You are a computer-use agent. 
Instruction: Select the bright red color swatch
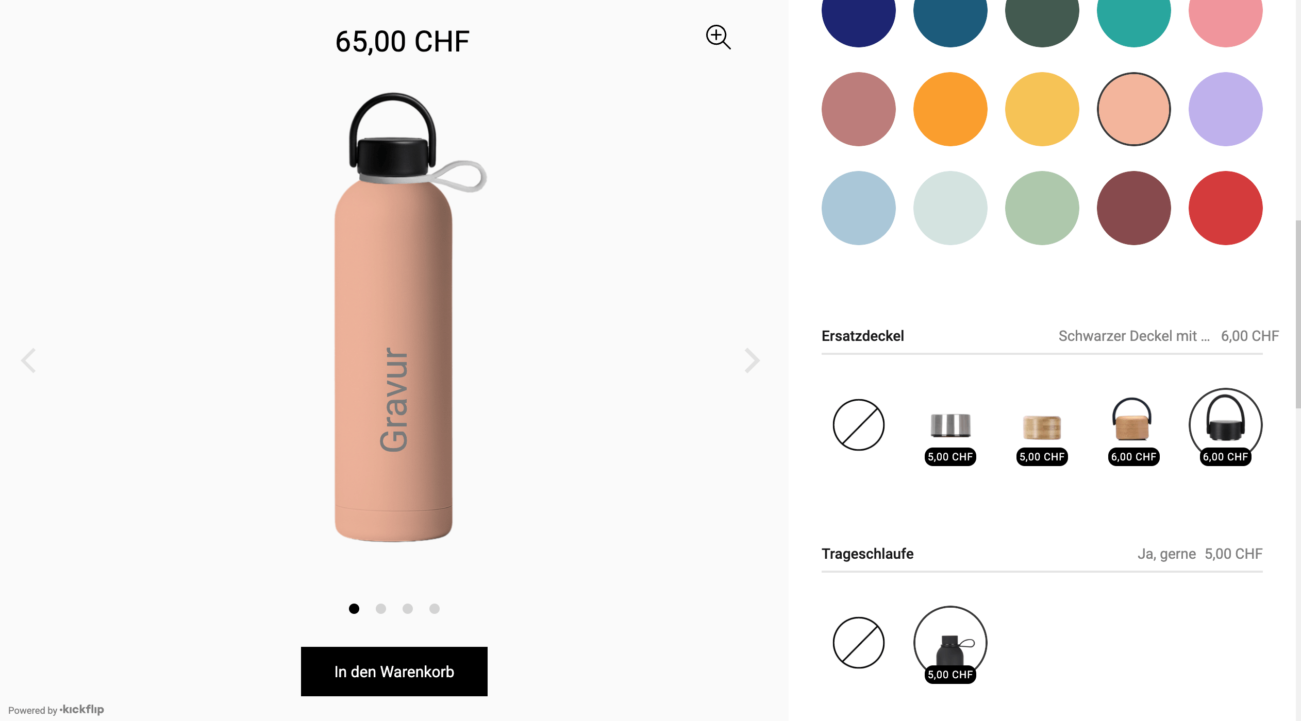coord(1225,208)
